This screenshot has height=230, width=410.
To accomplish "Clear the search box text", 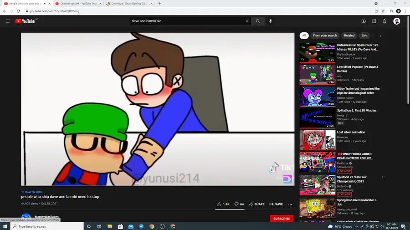I will pyautogui.click(x=247, y=21).
